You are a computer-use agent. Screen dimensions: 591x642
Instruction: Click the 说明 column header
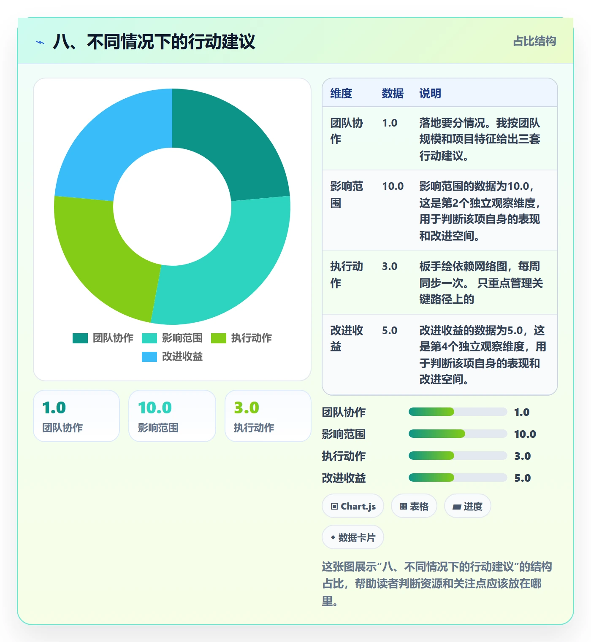(430, 93)
